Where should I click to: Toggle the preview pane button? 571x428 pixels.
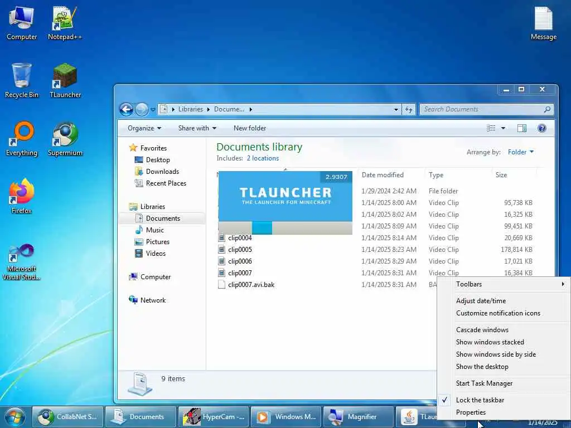(522, 128)
